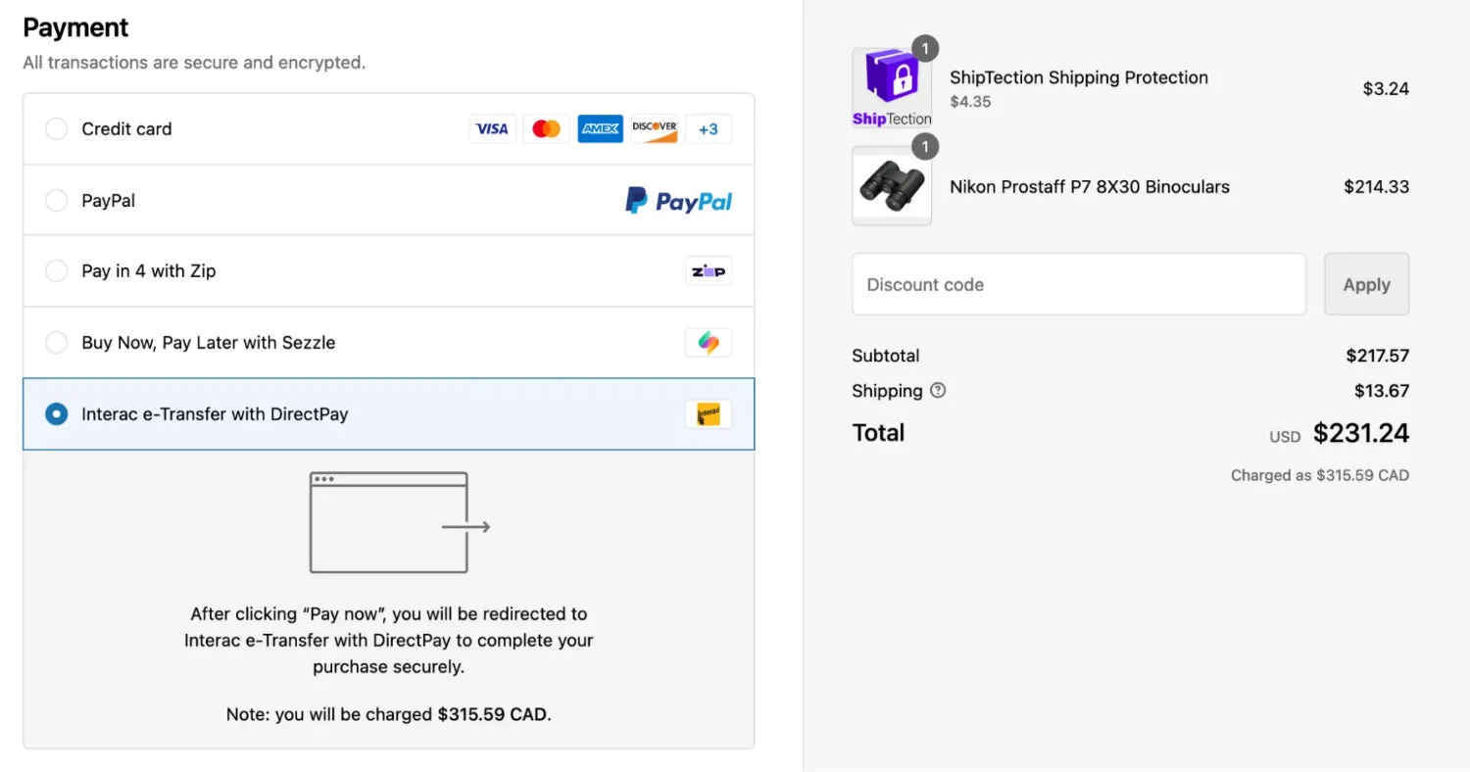Open the shipping help question mark icon
1470x772 pixels.
(938, 390)
